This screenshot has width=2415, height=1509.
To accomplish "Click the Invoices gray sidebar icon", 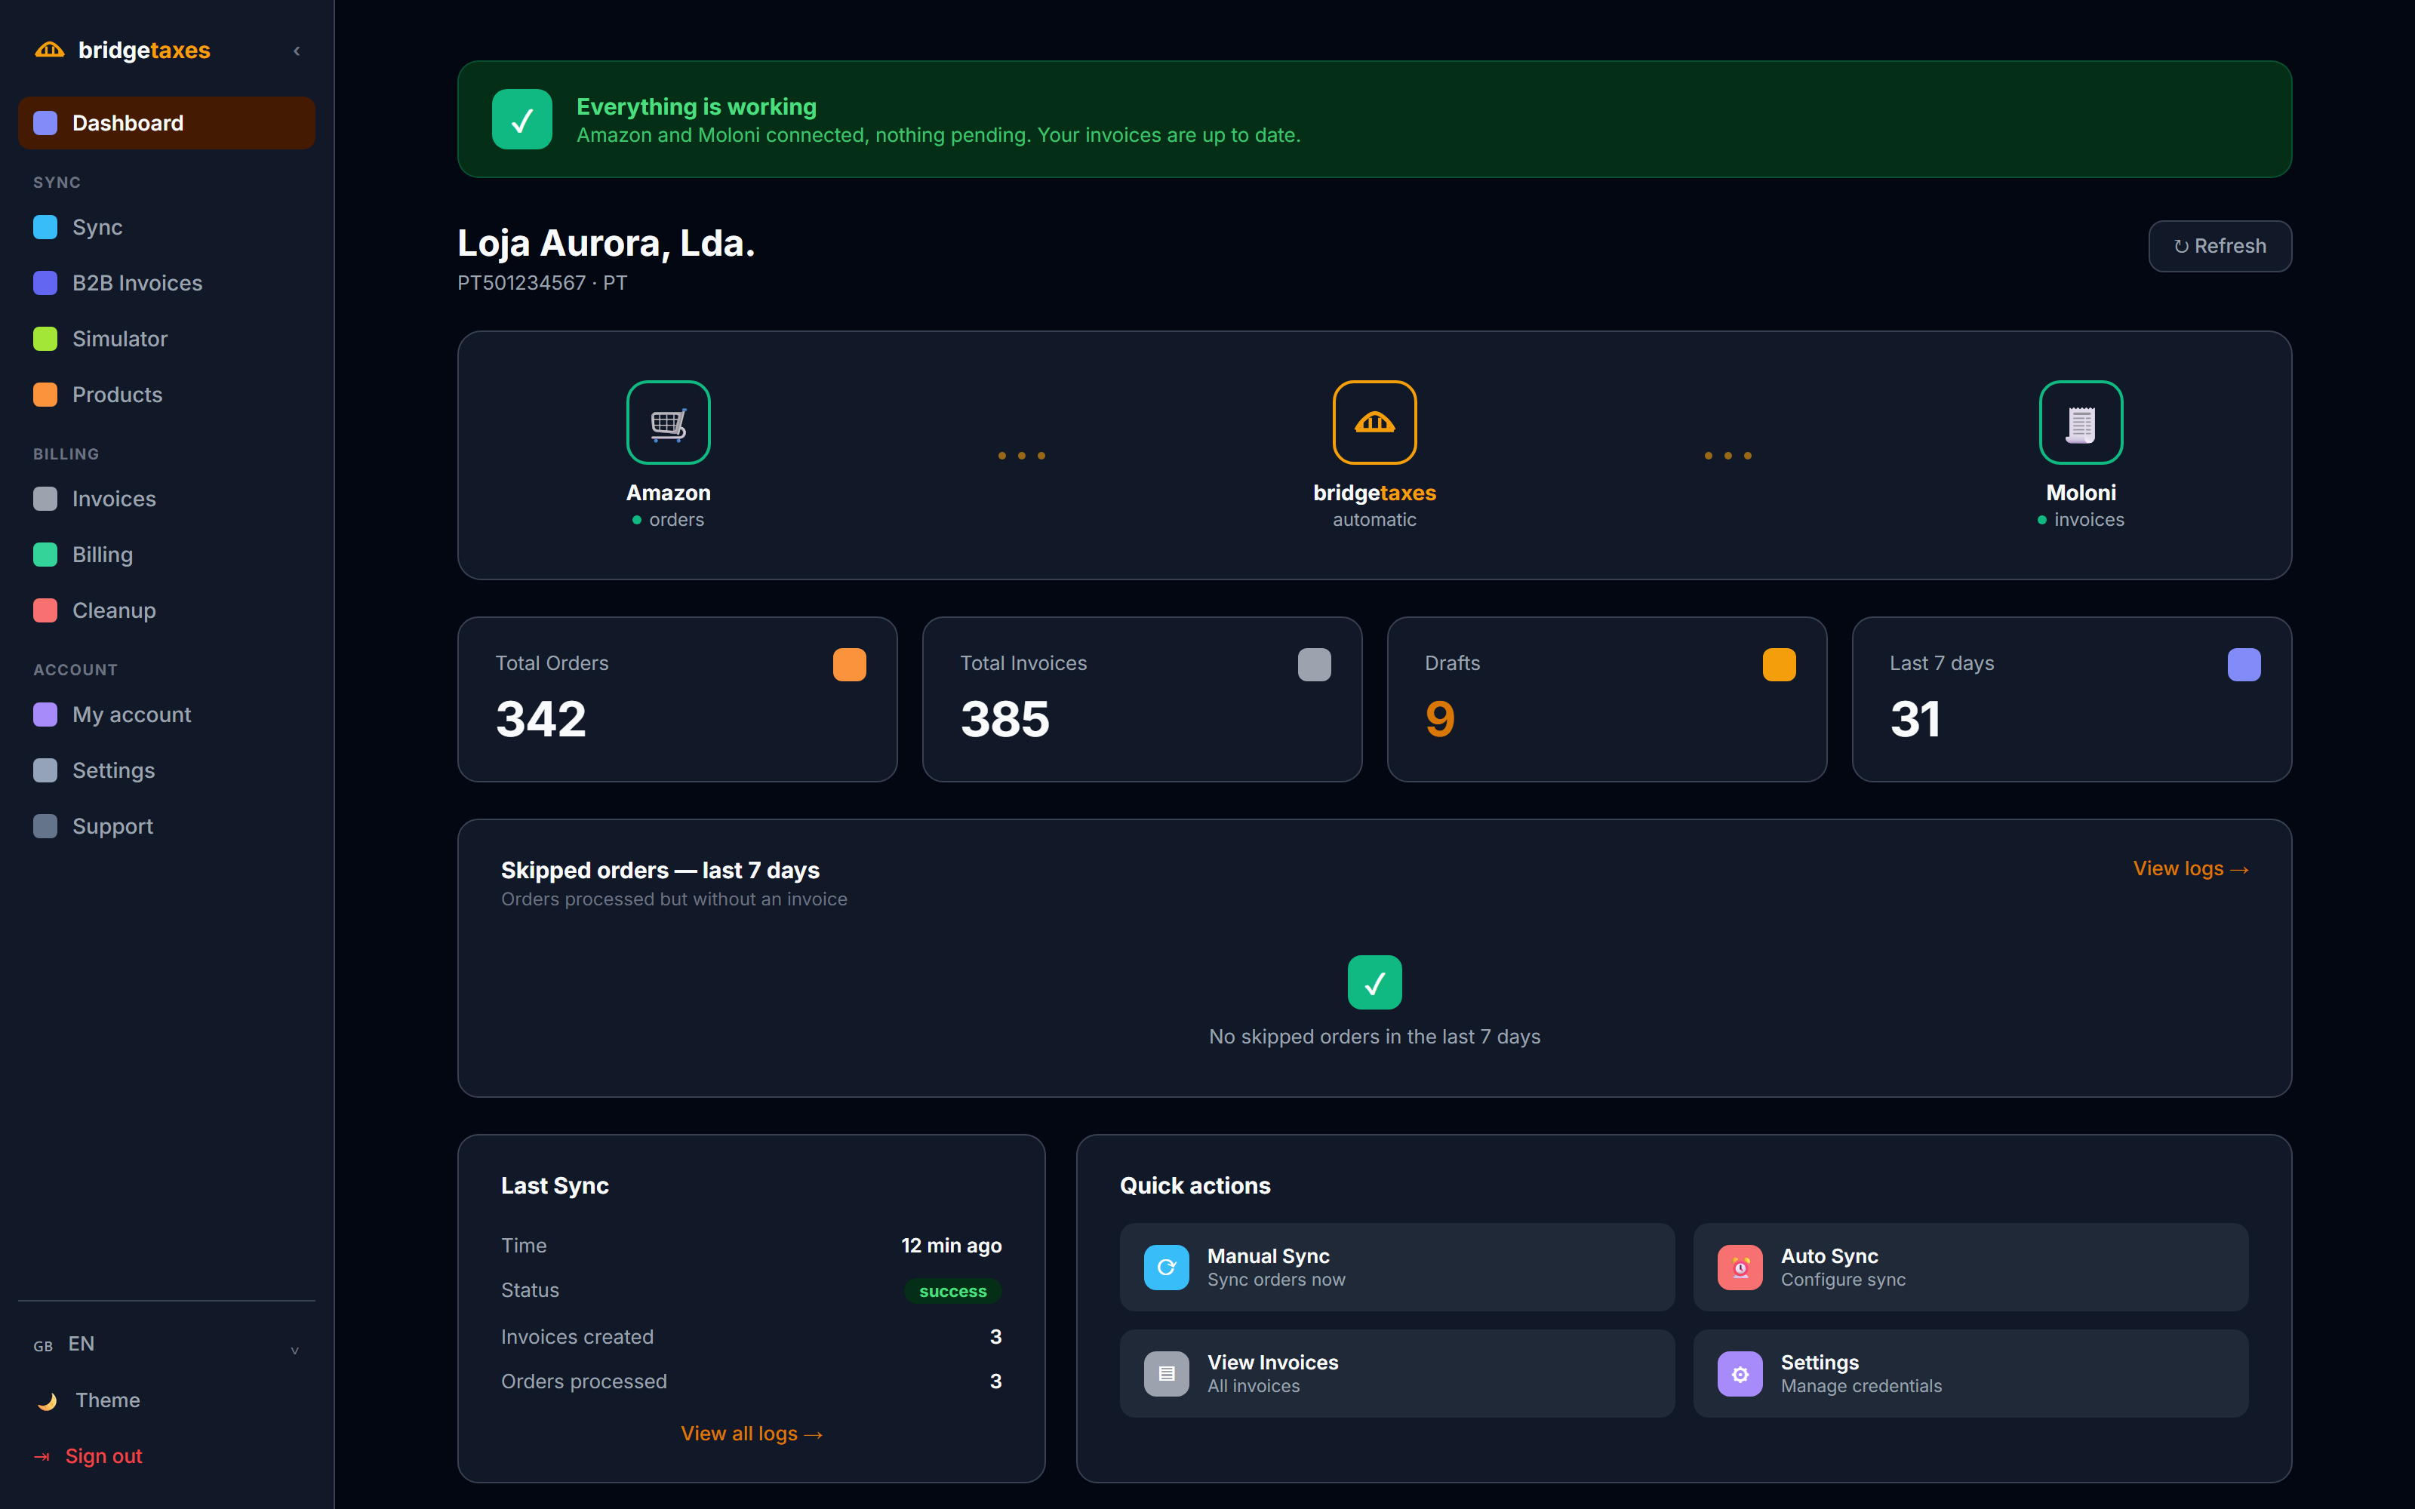I will click(45, 498).
